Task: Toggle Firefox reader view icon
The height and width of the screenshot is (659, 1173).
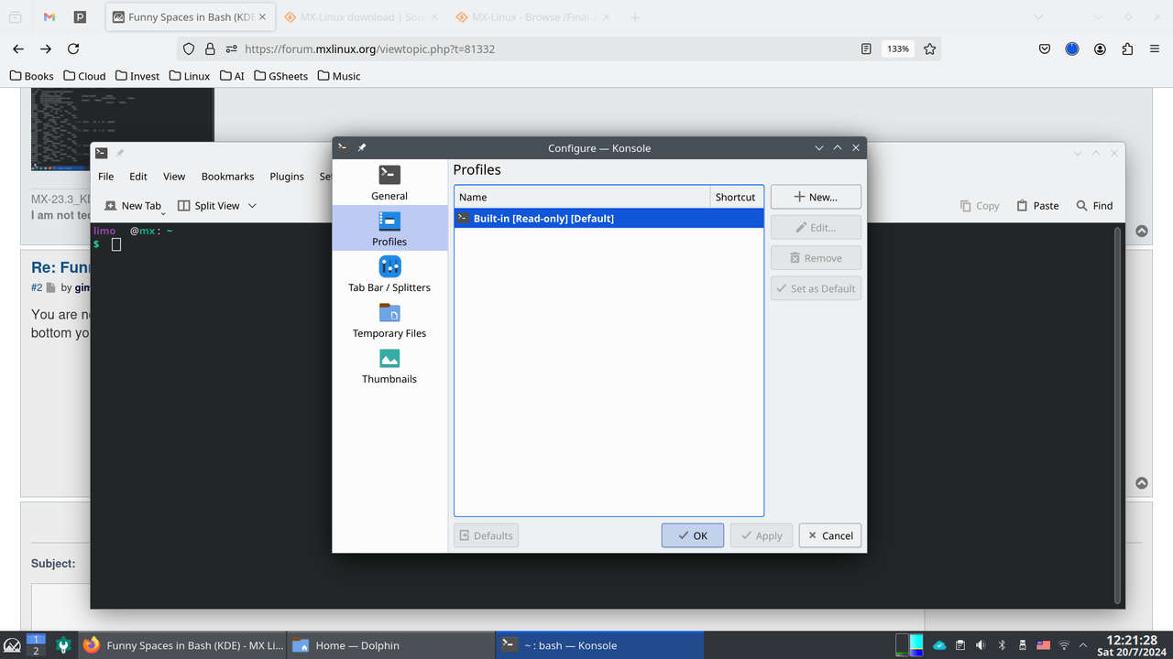Action: 866,49
